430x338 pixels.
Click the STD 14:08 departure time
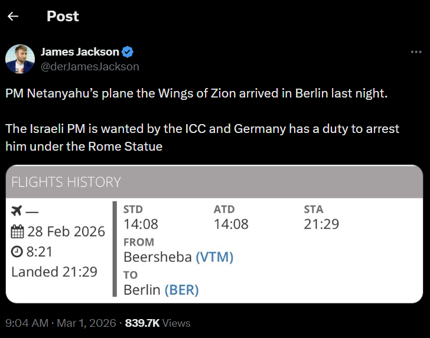coord(141,224)
